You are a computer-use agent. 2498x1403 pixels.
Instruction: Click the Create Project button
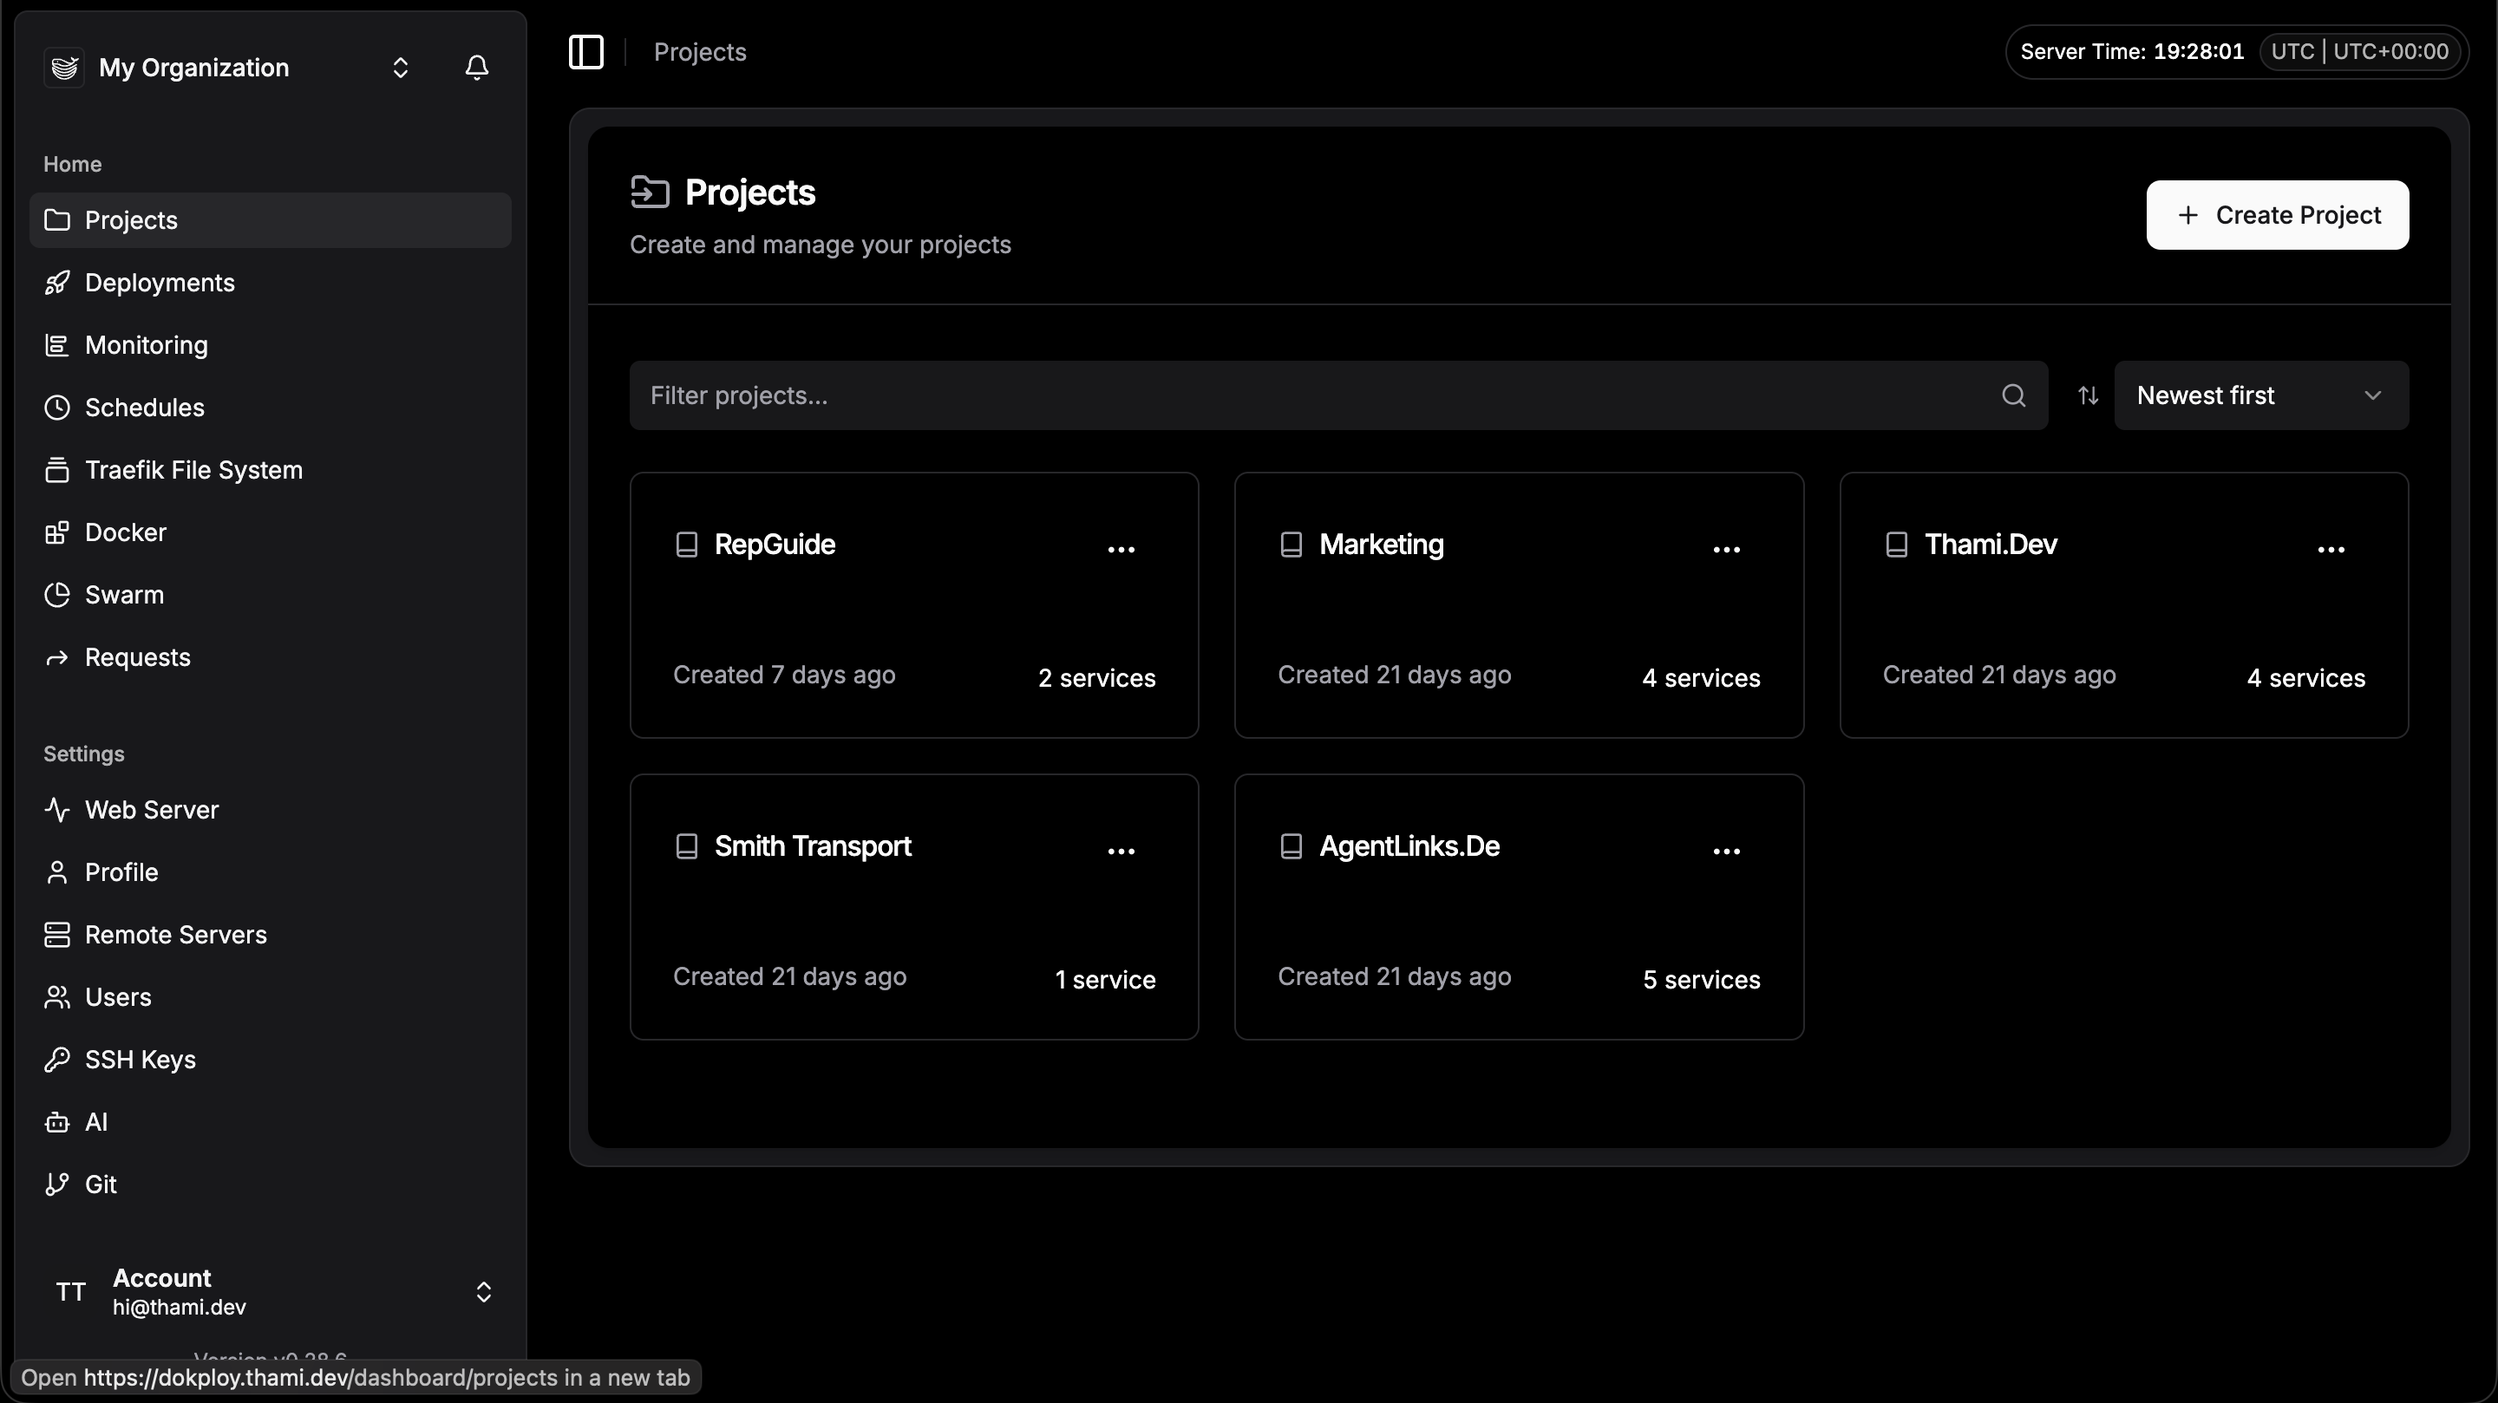click(x=2276, y=215)
